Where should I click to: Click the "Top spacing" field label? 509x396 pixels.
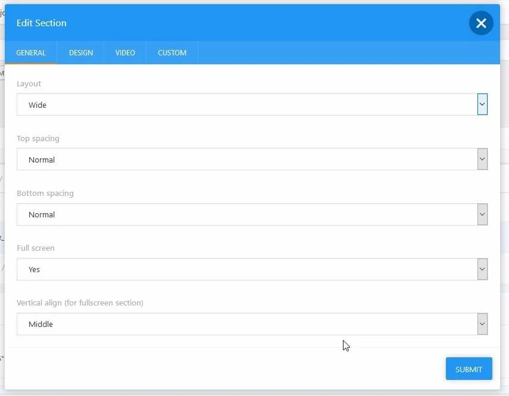pyautogui.click(x=38, y=139)
